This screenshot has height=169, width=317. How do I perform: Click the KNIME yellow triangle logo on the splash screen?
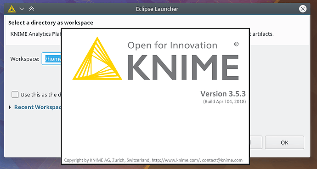click(97, 59)
